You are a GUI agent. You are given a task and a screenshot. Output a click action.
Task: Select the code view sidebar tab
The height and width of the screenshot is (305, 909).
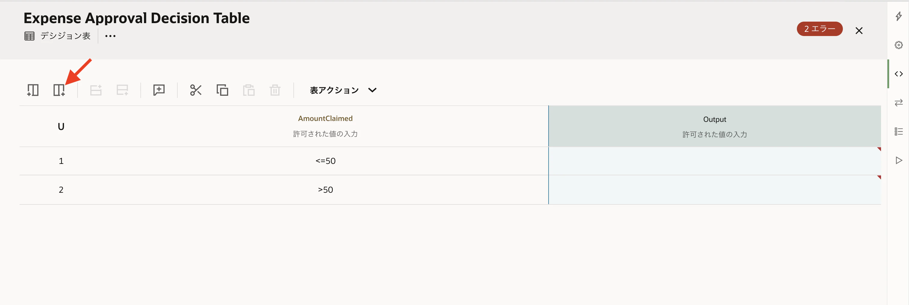898,74
